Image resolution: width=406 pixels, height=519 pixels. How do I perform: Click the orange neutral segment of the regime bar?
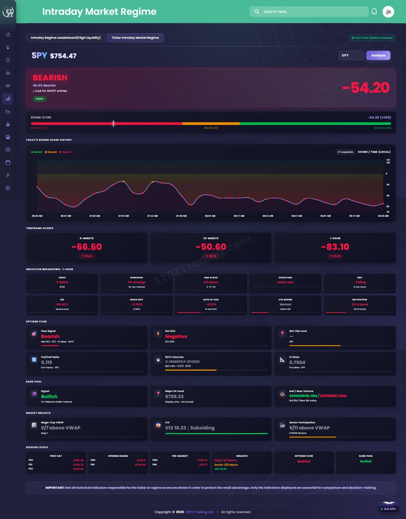pos(211,123)
